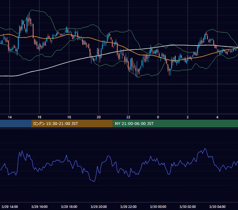Click the 3/29 18:00 date label
238x210 pixels.
click(69, 206)
